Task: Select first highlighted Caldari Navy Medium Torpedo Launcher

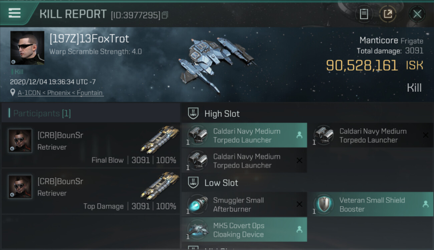Action: (244, 135)
